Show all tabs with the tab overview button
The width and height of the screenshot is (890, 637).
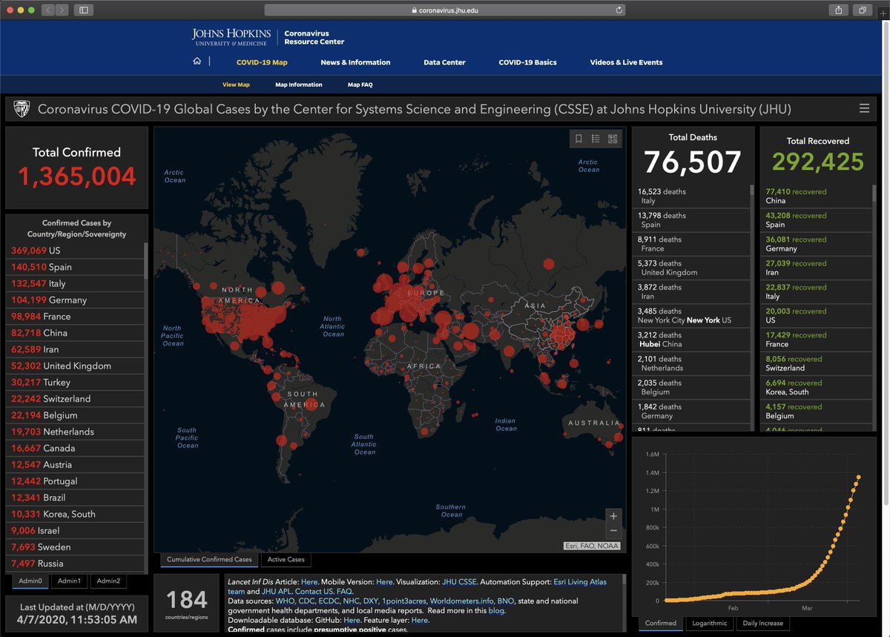pyautogui.click(x=863, y=10)
